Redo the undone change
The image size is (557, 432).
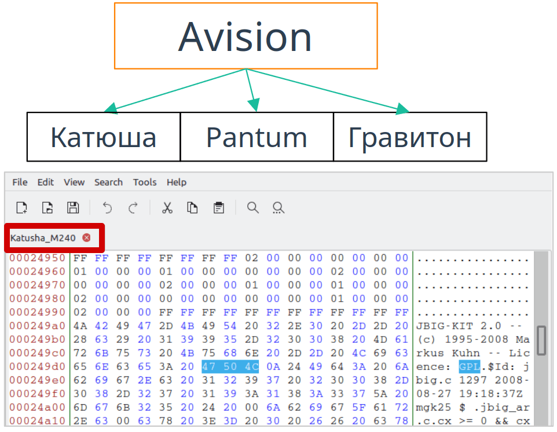133,207
